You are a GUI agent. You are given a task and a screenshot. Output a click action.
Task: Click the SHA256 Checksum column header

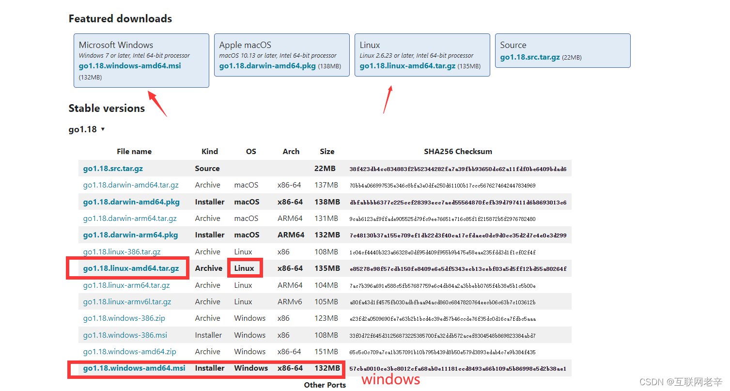(458, 152)
